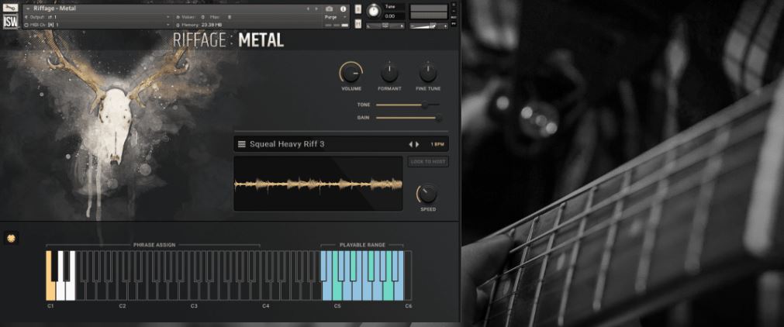Open the camera snapshot icon
This screenshot has height=327, width=784.
[x=329, y=9]
